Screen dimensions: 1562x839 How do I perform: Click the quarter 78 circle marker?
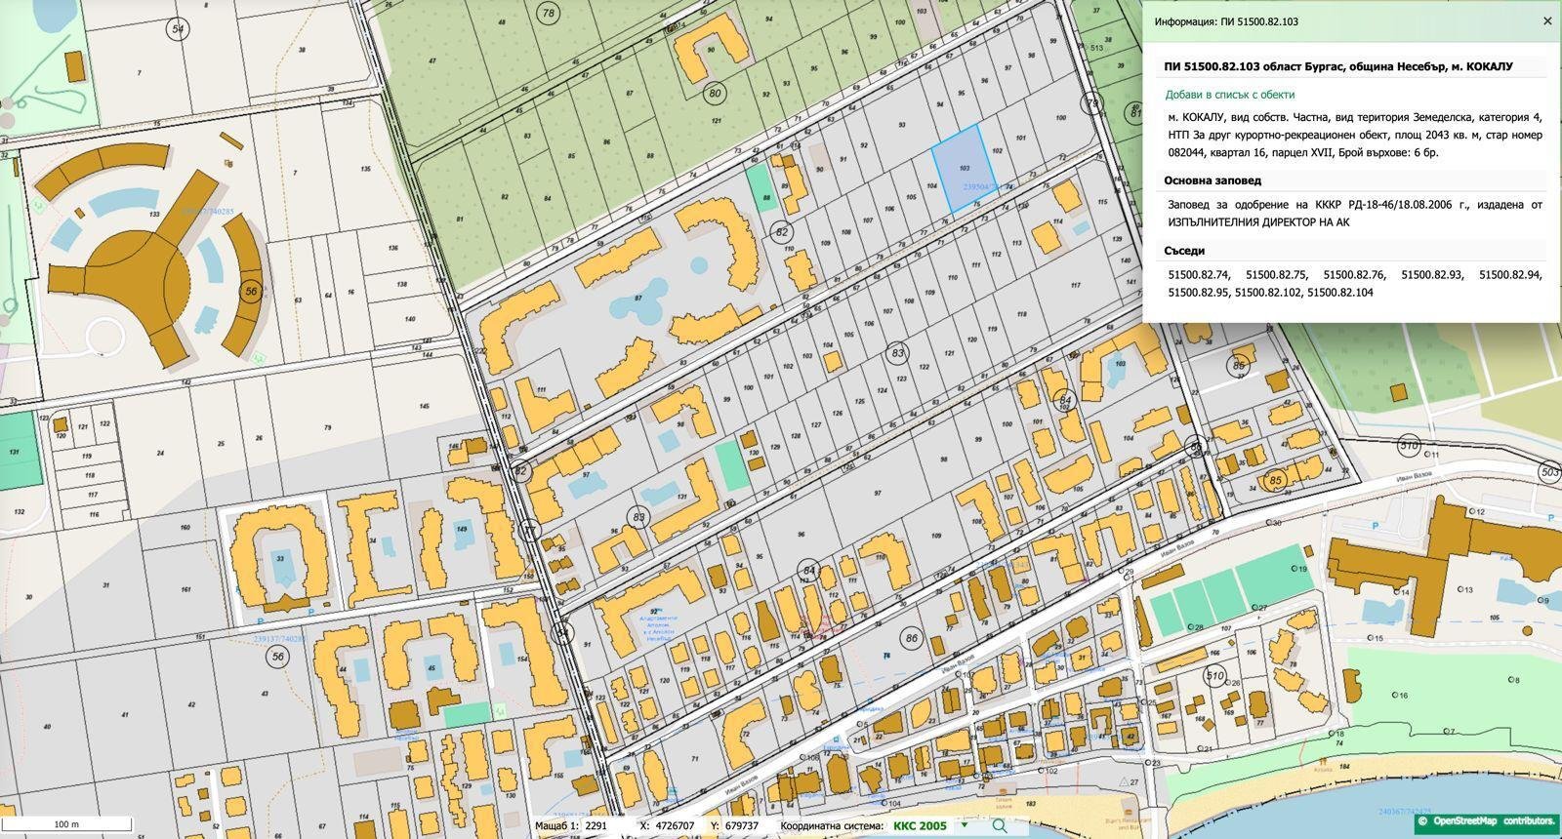tap(549, 13)
